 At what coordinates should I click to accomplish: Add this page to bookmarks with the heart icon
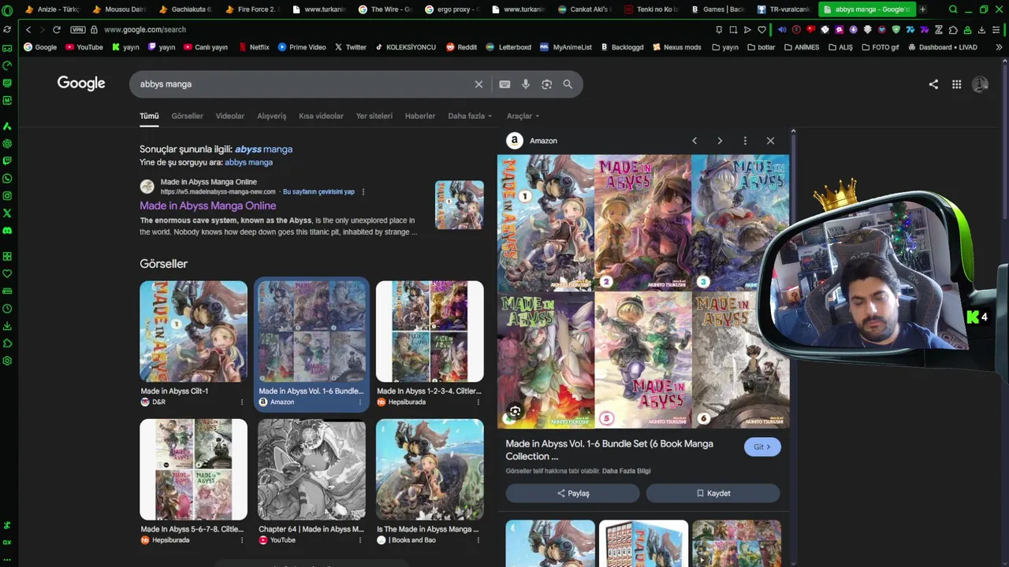[761, 30]
